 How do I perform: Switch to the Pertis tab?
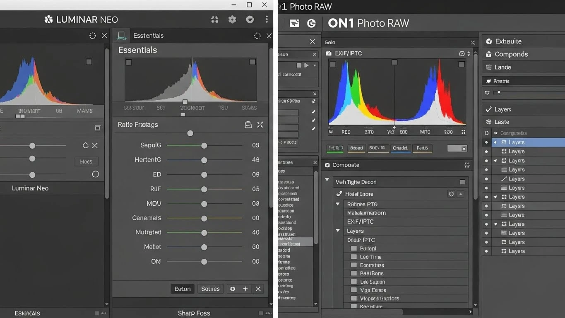[x=422, y=148]
